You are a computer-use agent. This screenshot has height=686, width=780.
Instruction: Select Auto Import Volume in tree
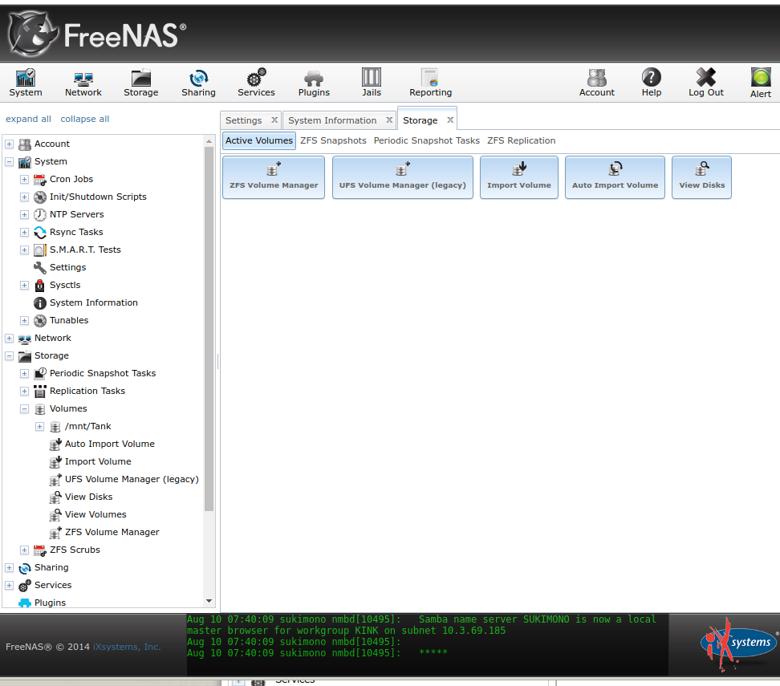[x=102, y=444]
